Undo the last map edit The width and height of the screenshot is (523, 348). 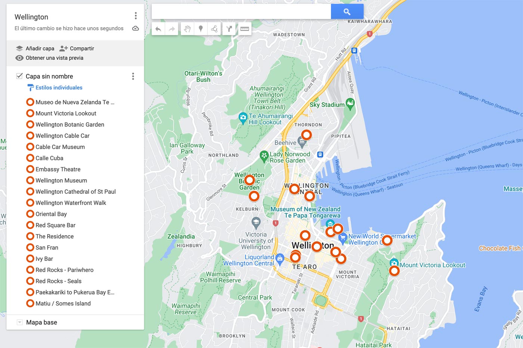pyautogui.click(x=157, y=29)
